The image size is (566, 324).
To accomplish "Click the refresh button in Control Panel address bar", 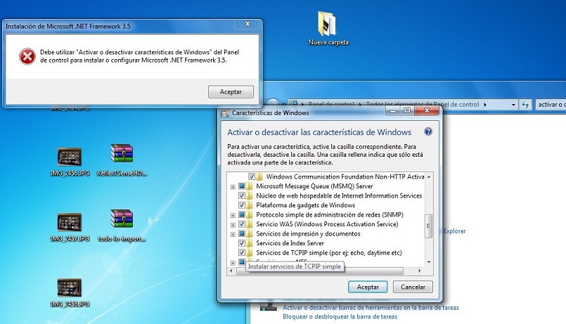I will (x=525, y=105).
